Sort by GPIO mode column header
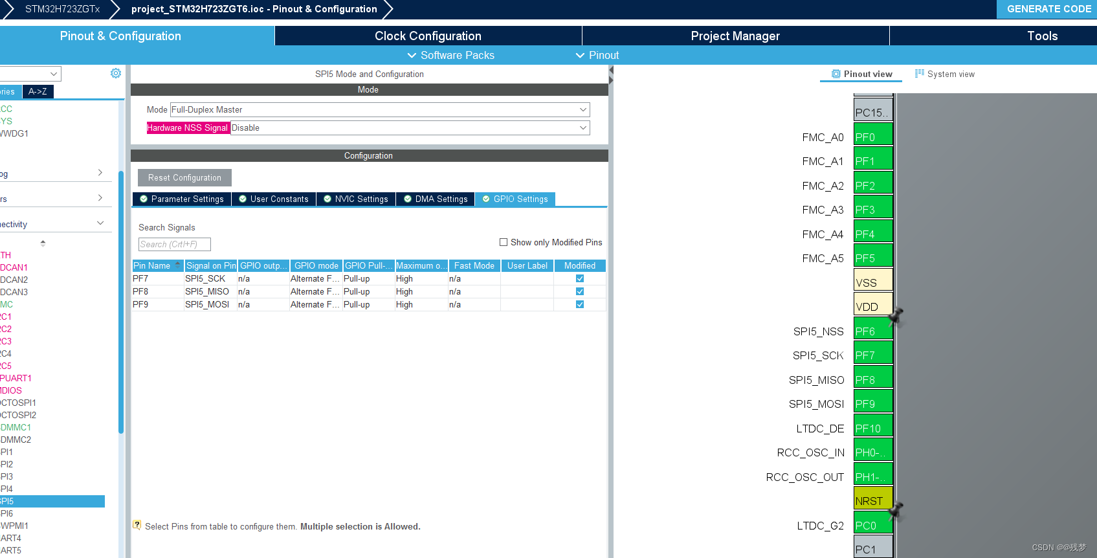The image size is (1097, 558). (x=316, y=265)
